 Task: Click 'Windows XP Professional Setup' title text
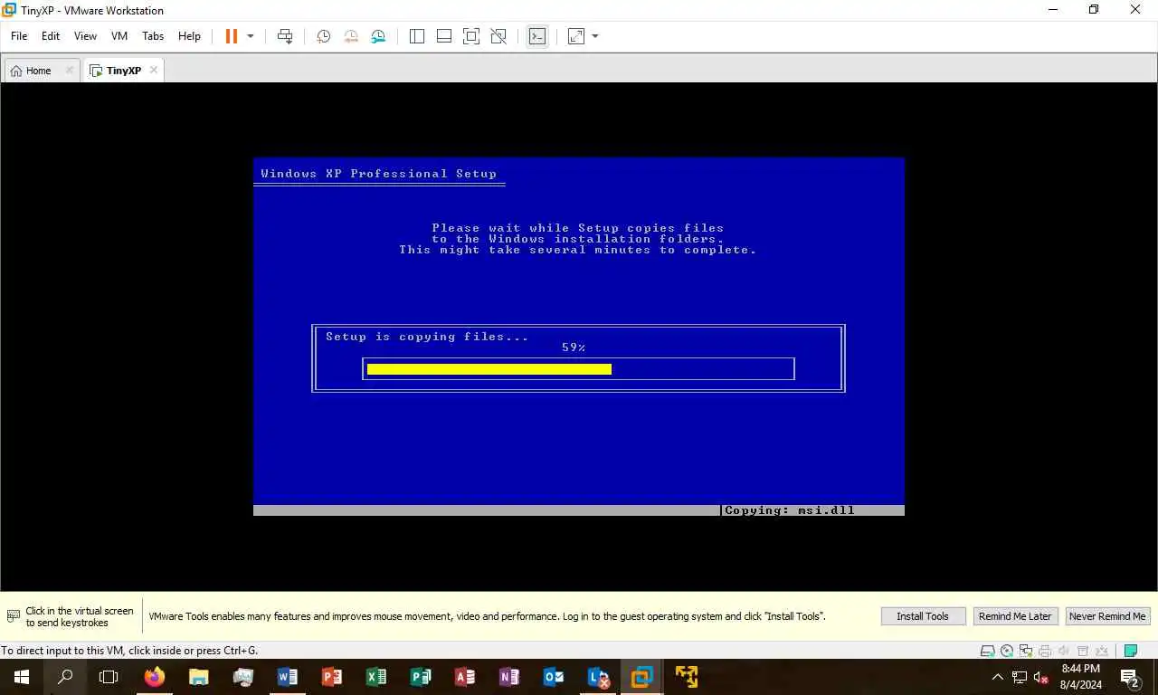[378, 174]
